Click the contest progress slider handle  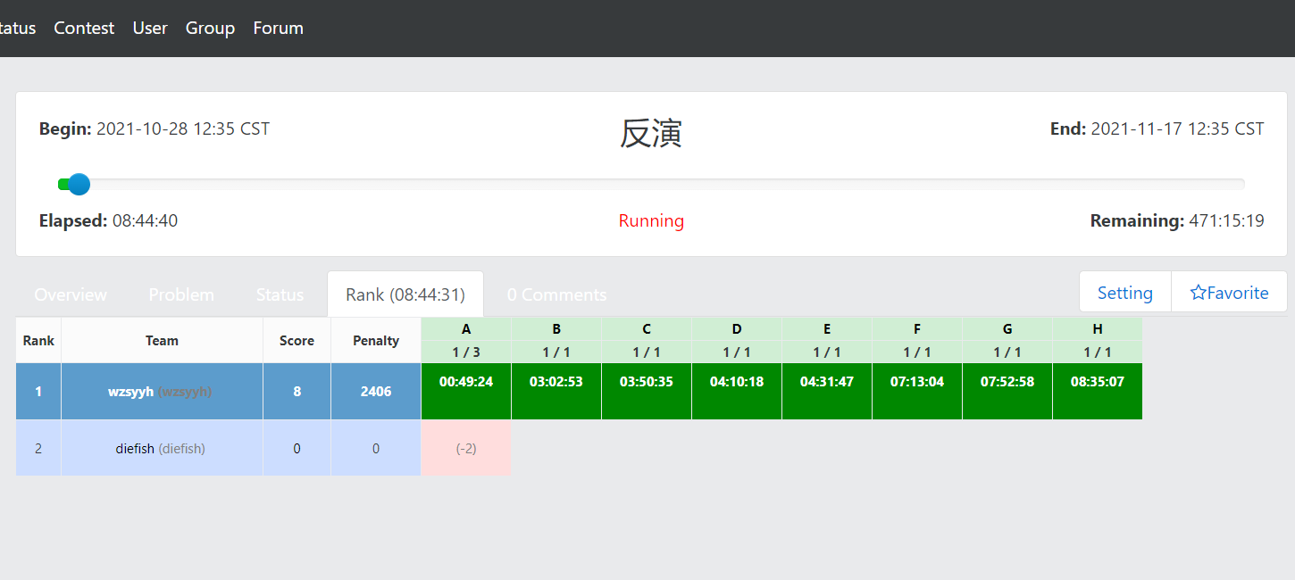tap(79, 185)
